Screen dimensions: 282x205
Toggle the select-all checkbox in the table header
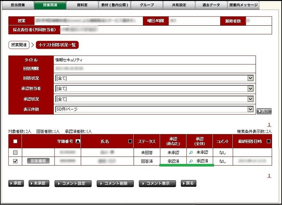coord(15,141)
